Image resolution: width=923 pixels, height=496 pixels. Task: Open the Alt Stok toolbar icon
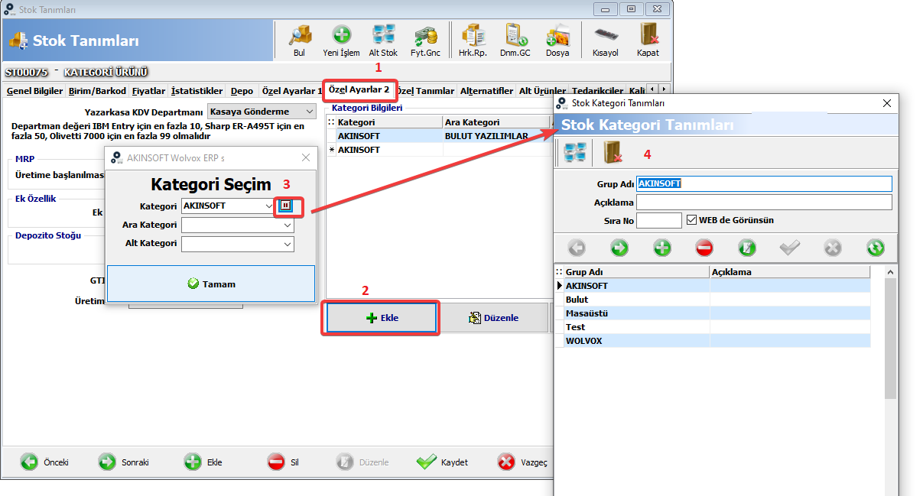point(383,40)
